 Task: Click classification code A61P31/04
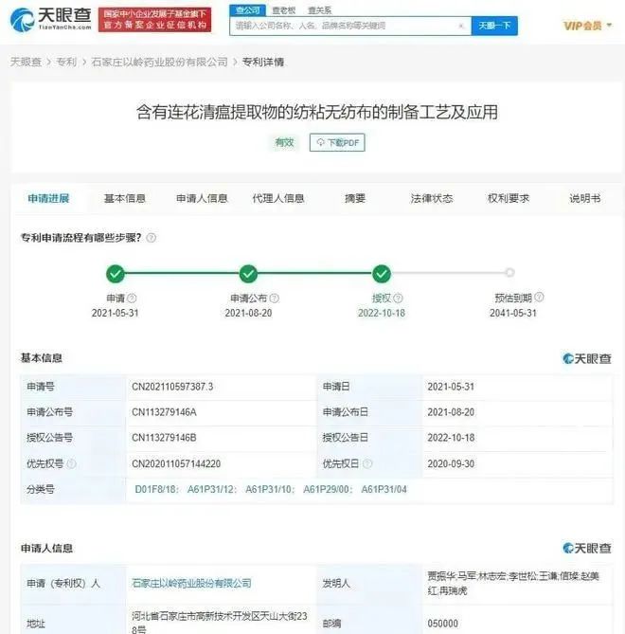(x=384, y=489)
